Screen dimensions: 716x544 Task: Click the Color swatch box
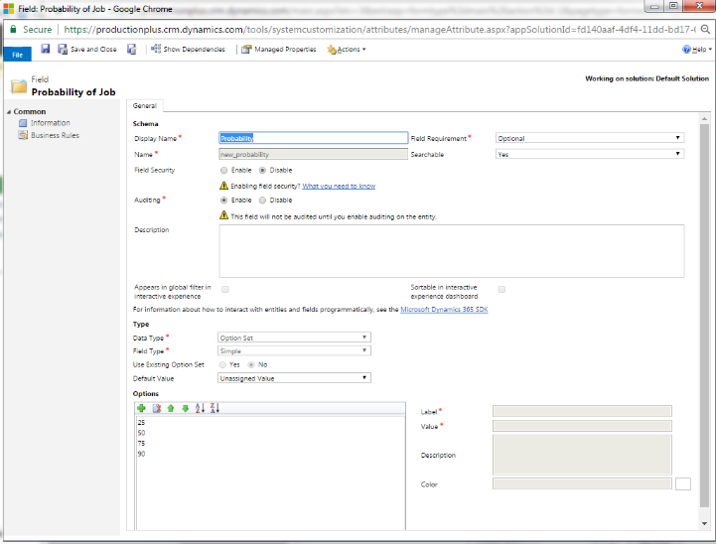point(682,484)
